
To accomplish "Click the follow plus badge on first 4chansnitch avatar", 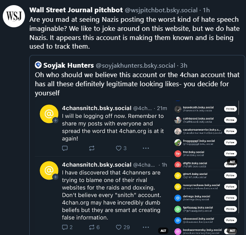I will click(54, 120).
